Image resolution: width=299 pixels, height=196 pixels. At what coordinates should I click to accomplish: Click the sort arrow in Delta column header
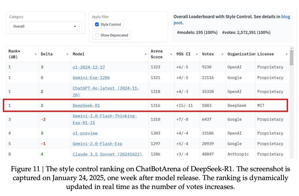(x=67, y=54)
